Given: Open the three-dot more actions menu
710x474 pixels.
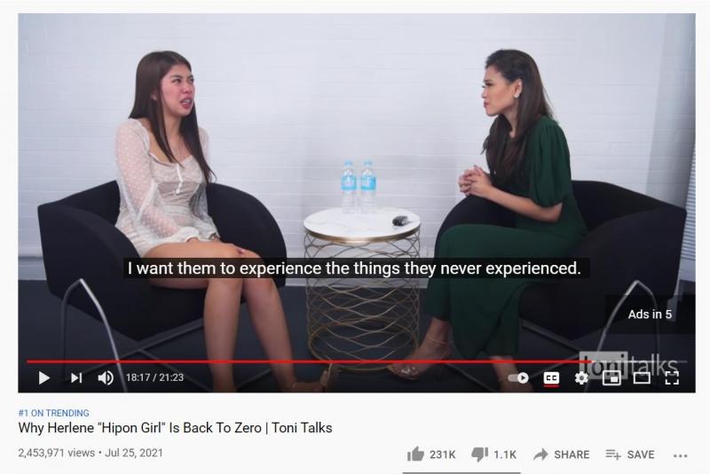Looking at the screenshot, I should coord(680,456).
